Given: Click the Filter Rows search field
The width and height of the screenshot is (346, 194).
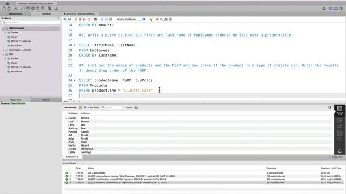Looking at the screenshot, I should pyautogui.click(x=112, y=108).
